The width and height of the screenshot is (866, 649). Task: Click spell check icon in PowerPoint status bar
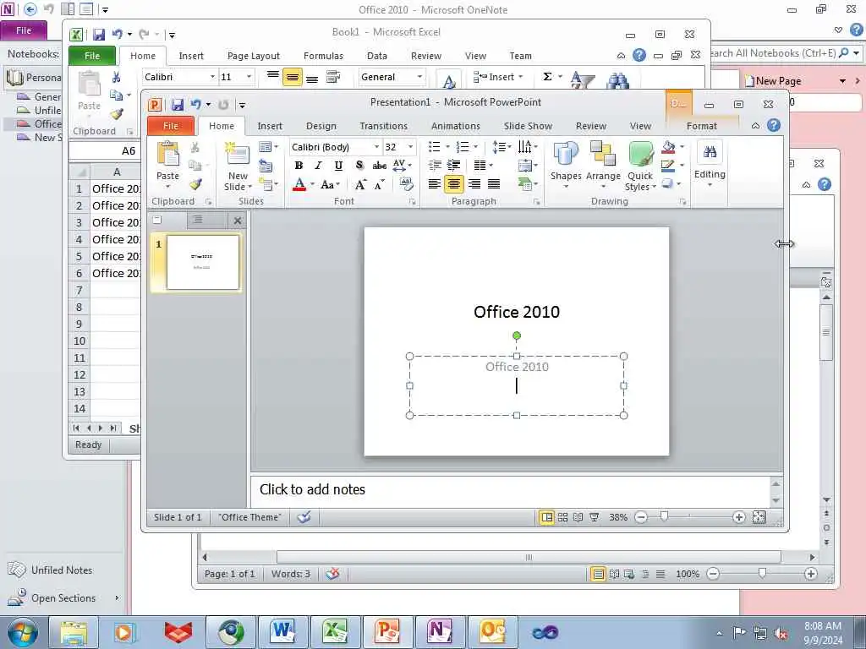coord(304,517)
